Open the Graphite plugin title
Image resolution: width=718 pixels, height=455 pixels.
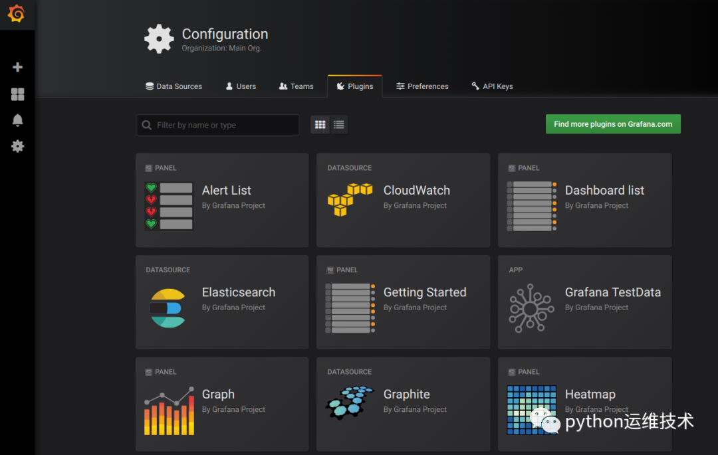coord(407,394)
